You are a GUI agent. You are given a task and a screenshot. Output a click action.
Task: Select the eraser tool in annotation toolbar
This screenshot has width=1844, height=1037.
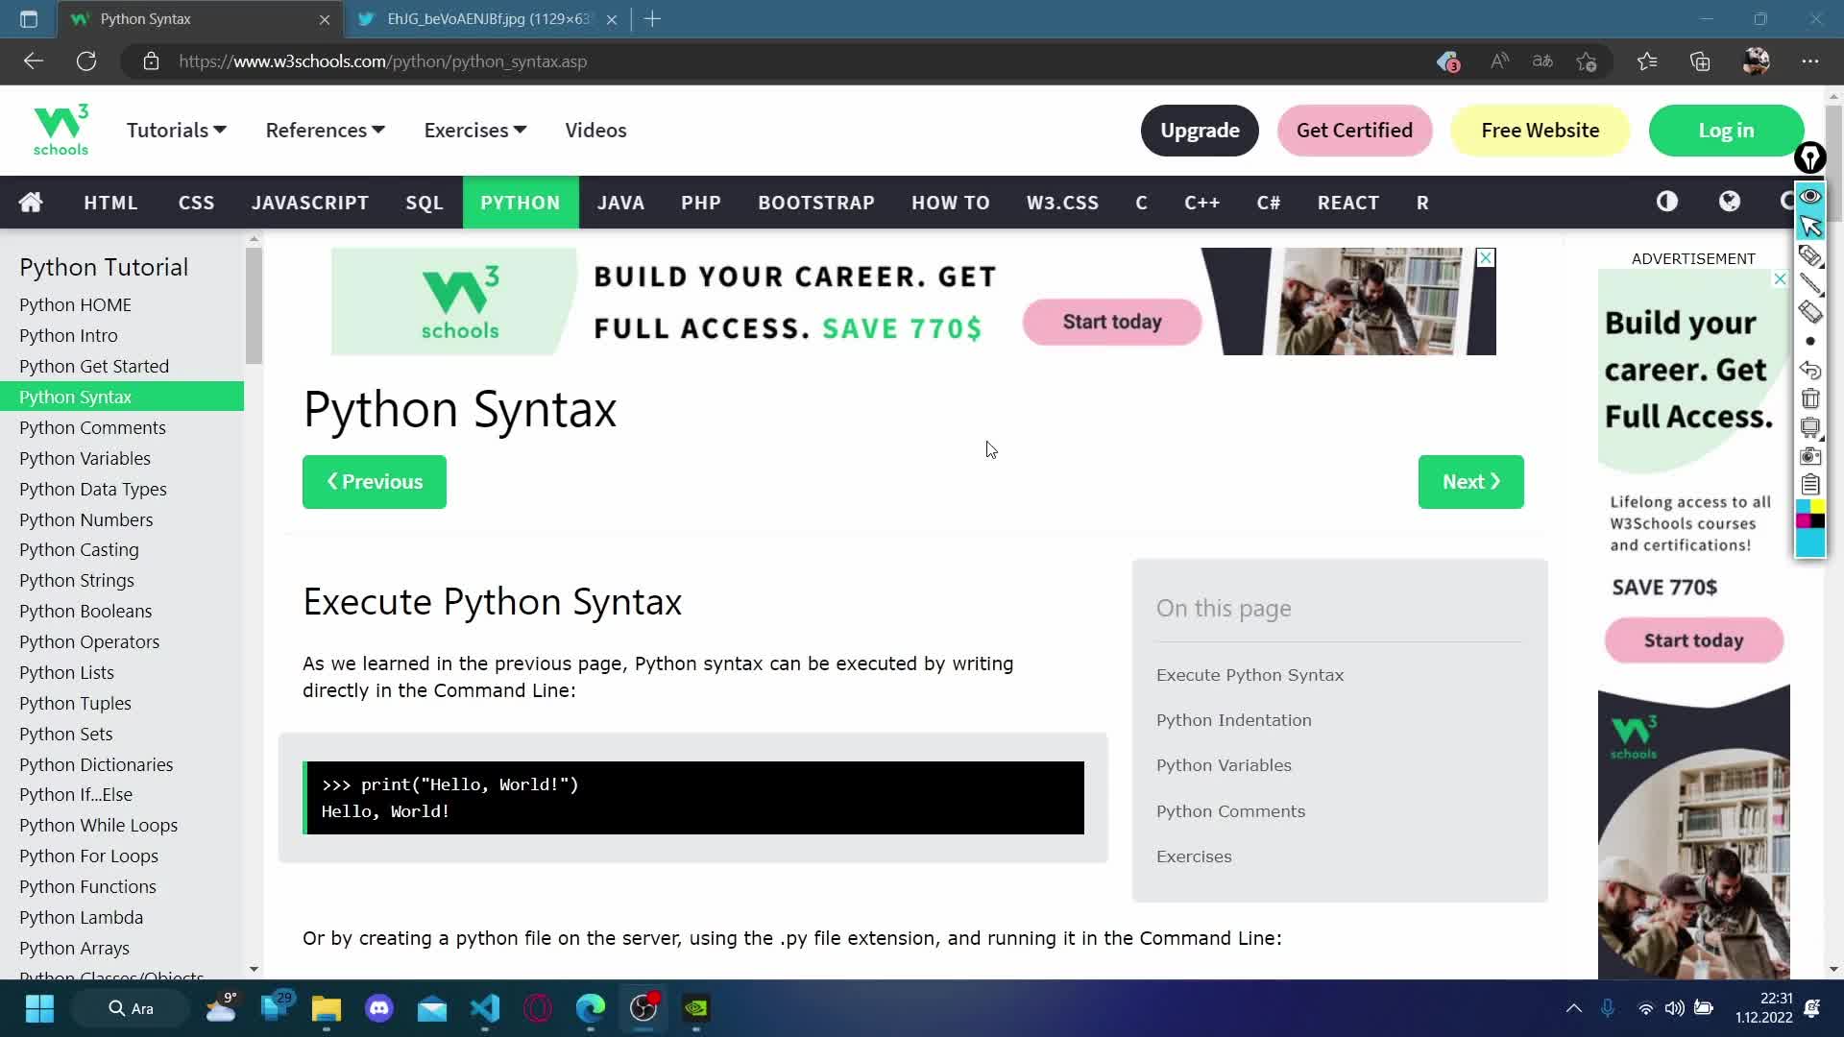[x=1809, y=312]
